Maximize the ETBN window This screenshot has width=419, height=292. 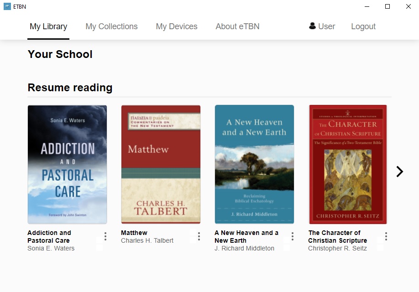(x=388, y=6)
